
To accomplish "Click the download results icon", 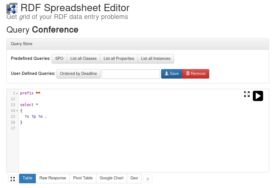I will click(148, 179).
